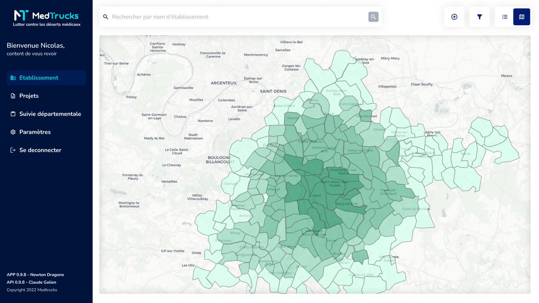Toggle the filters panel open
The image size is (539, 303).
479,17
